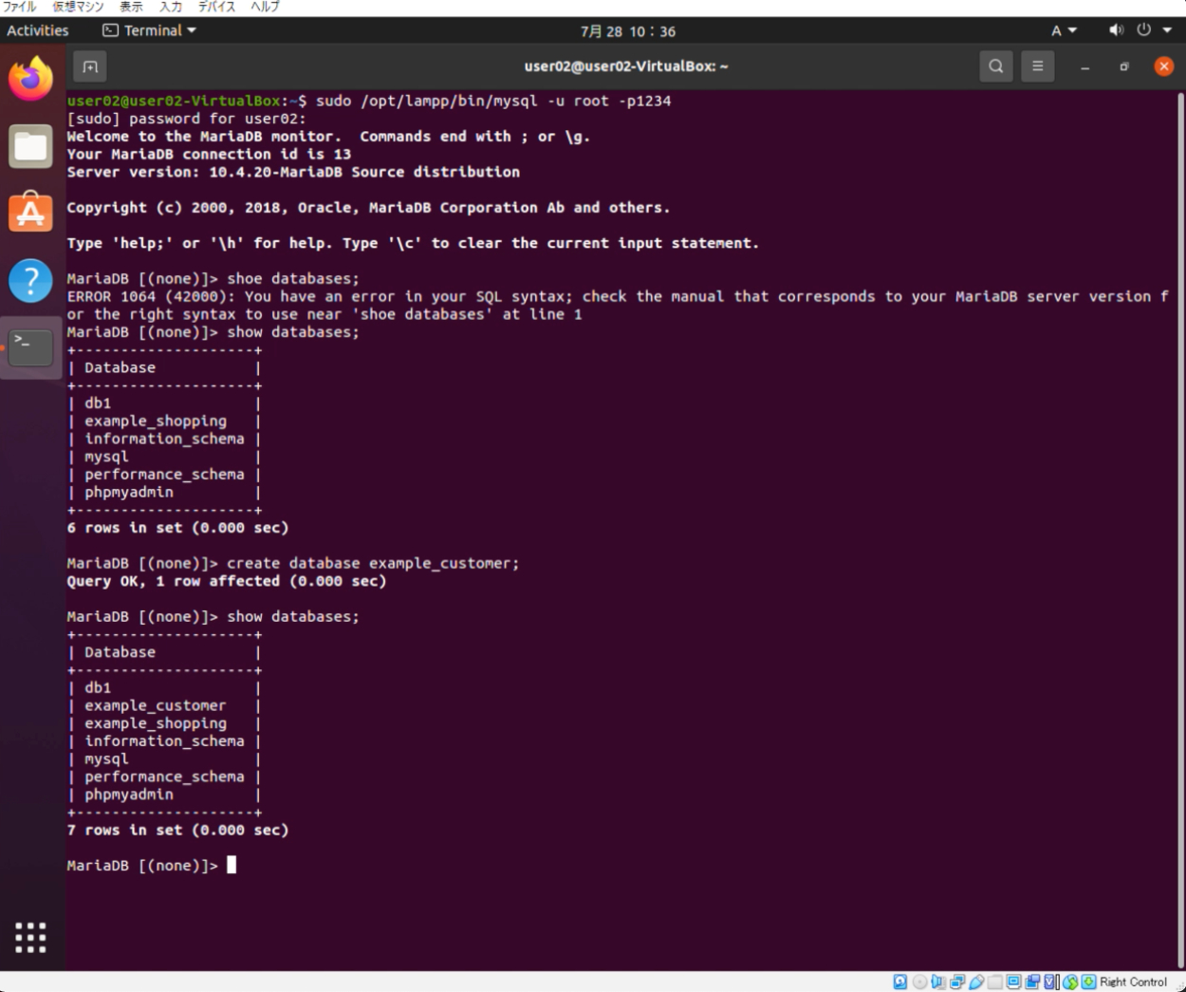Open Firefox from the dock
1186x992 pixels.
30,79
